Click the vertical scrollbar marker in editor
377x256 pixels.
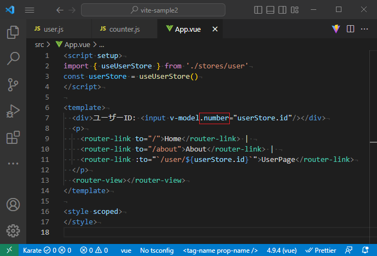tap(373, 142)
